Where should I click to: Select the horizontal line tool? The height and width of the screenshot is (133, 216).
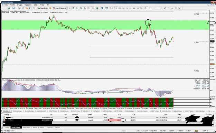pos(158,8)
